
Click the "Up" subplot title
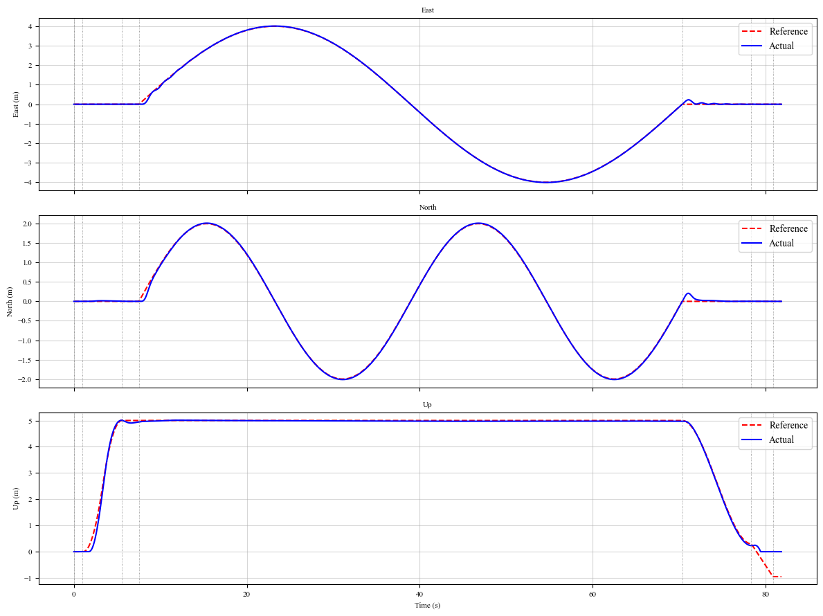427,404
